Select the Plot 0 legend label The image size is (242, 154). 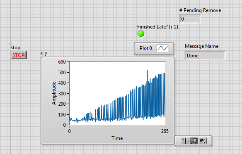tap(146, 48)
